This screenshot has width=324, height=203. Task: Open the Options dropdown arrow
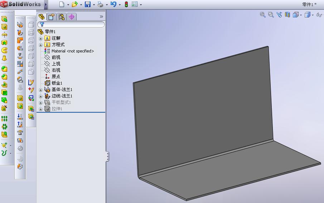coord(141,5)
